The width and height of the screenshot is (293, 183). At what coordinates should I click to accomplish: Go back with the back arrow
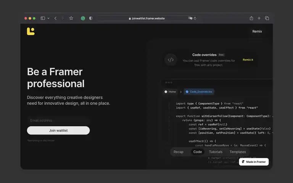click(55, 18)
